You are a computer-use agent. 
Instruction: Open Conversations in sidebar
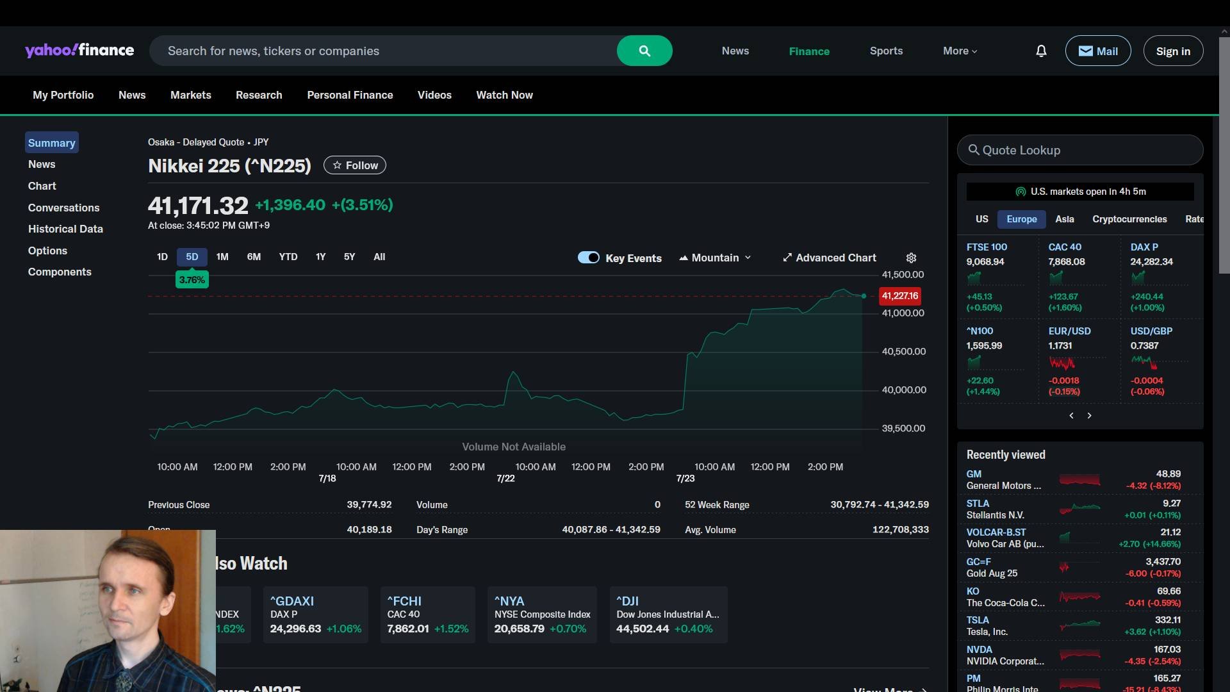tap(63, 208)
